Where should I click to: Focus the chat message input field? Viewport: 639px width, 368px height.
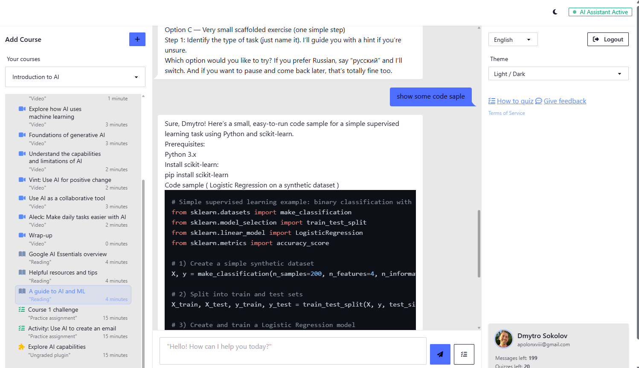(293, 351)
